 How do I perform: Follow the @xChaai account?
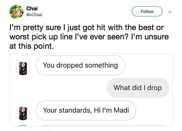click(147, 11)
